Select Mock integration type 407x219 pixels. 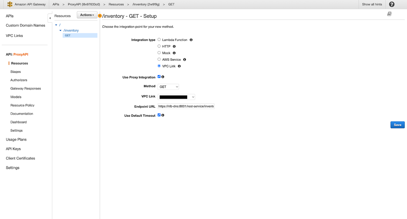tap(159, 53)
